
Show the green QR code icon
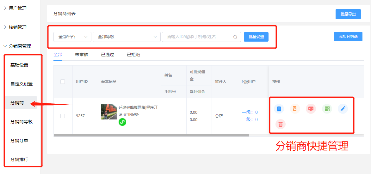click(x=327, y=109)
